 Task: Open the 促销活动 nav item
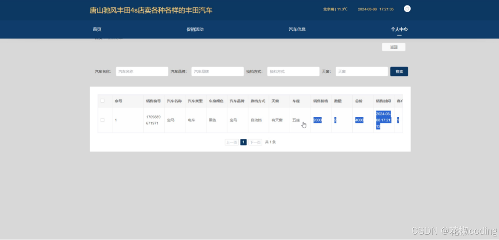point(195,29)
